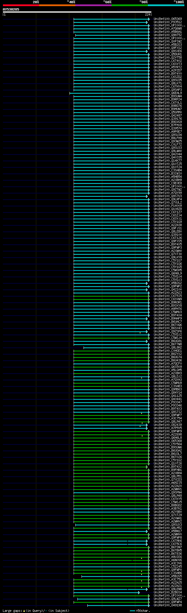Click the UniRef100_Q9FWP4 label
The image size is (187, 613).
pos(168,602)
